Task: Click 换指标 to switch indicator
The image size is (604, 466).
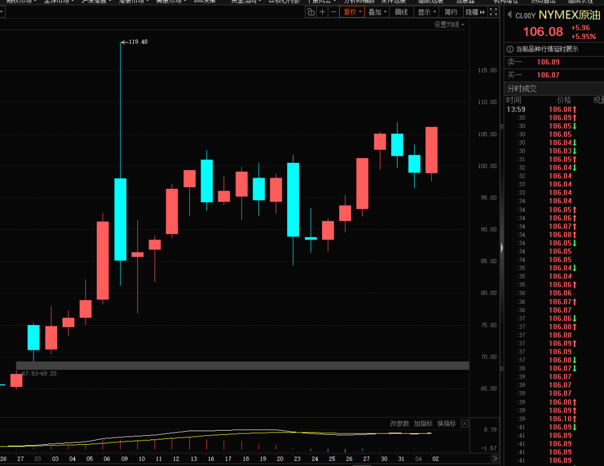Action: (x=446, y=424)
